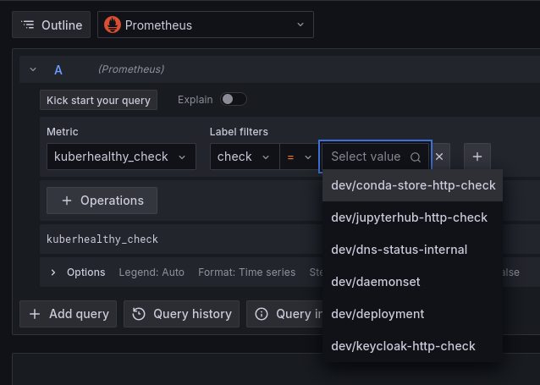Viewport: 540px width, 385px height.
Task: Click the Prometheus flame logo icon
Action: (x=113, y=25)
